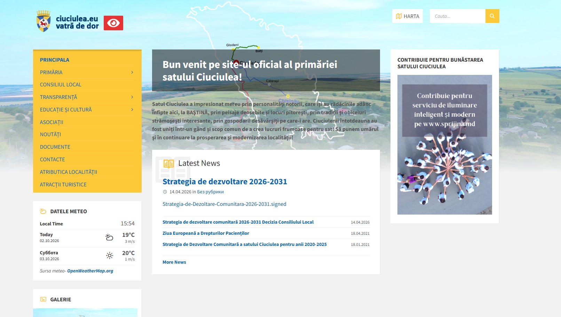
Task: Open Strategia de dezvoltare 2026-2031 headline
Action: click(225, 181)
